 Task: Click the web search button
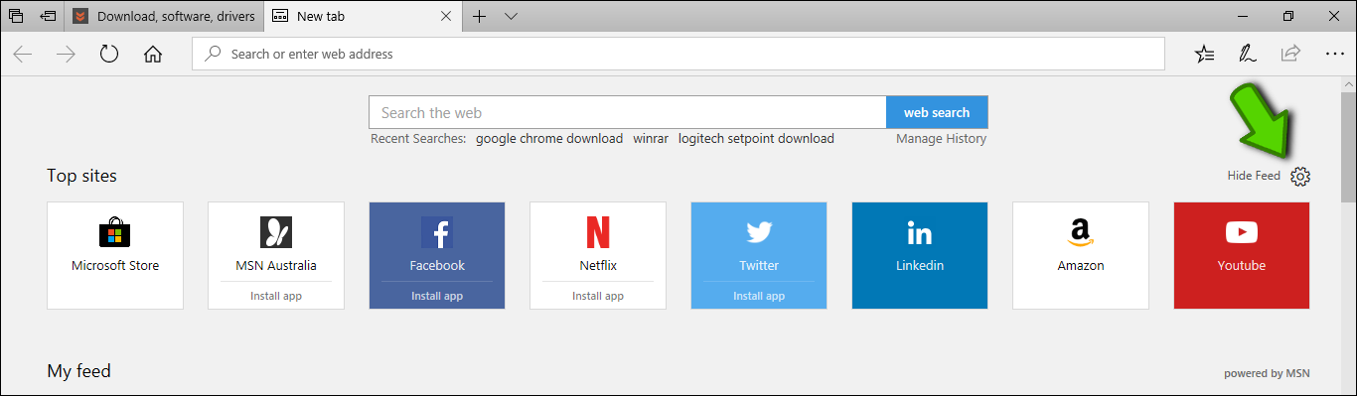tap(937, 112)
